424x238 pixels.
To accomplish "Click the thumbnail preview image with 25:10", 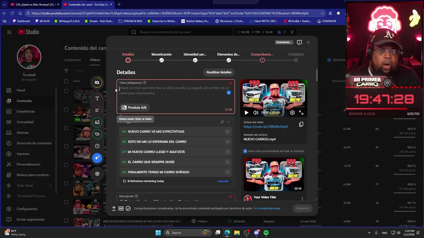I will pos(274,174).
